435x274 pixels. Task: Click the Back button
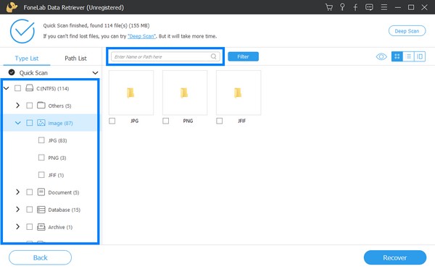pyautogui.click(x=40, y=257)
